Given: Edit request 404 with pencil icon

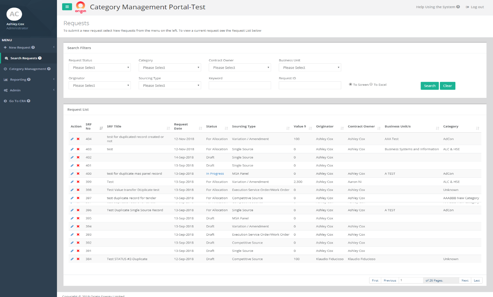Looking at the screenshot, I should tap(72, 139).
